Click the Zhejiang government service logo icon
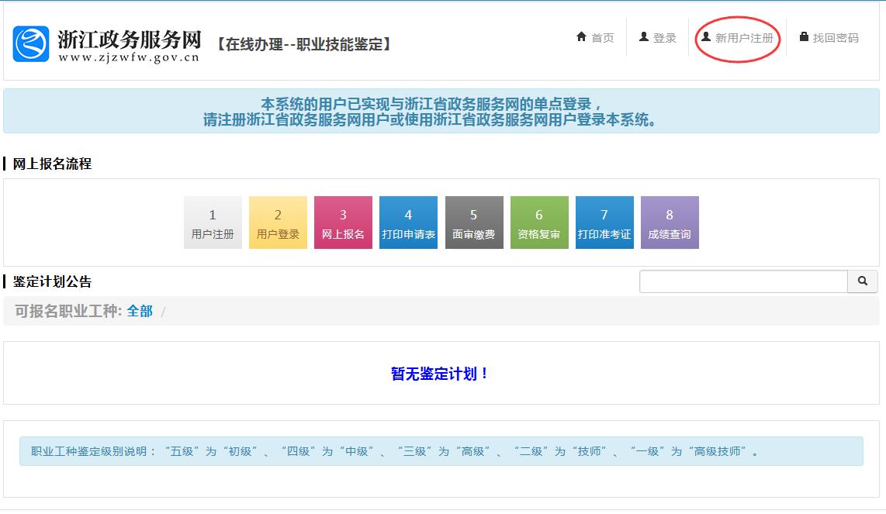Image resolution: width=886 pixels, height=514 pixels. 31,44
